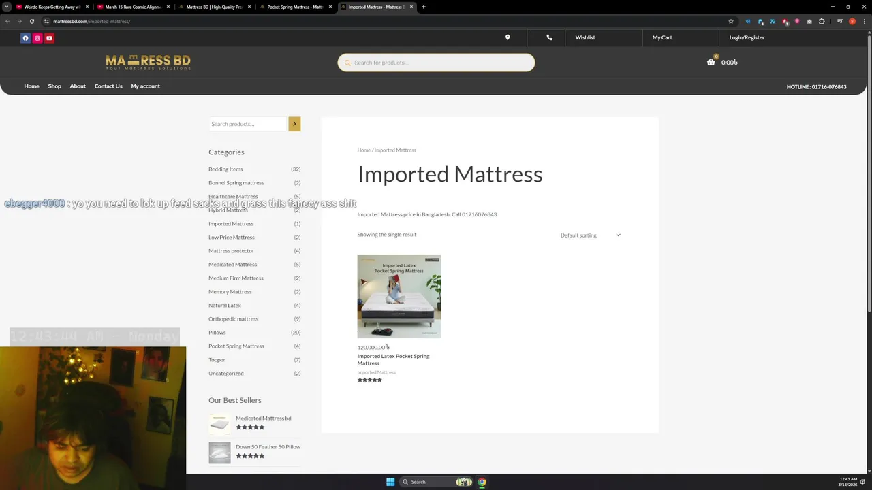Click the blue sound-wave extension icon

tap(748, 21)
